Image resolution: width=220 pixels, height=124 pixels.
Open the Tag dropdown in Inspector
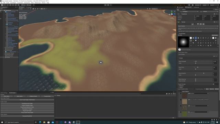(x=190, y=11)
